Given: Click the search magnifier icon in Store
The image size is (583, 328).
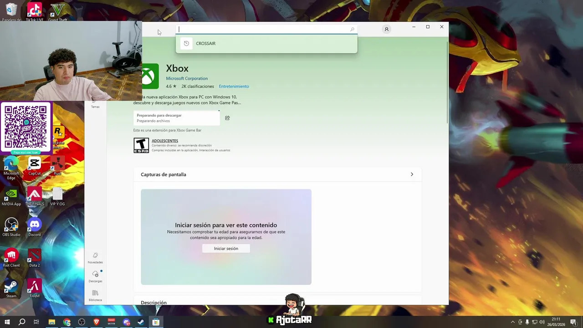Looking at the screenshot, I should coord(352,30).
